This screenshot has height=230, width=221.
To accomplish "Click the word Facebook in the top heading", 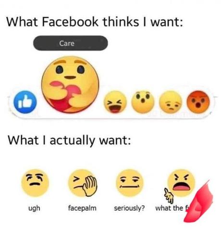I will [70, 22].
